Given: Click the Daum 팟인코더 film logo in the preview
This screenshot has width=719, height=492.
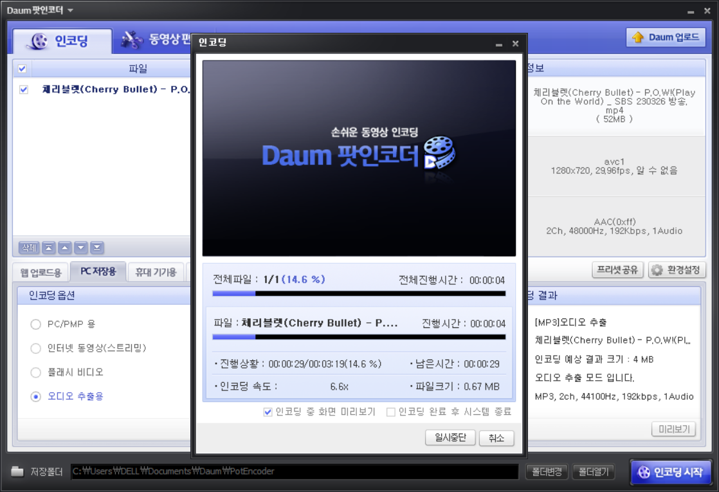Looking at the screenshot, I should (439, 153).
